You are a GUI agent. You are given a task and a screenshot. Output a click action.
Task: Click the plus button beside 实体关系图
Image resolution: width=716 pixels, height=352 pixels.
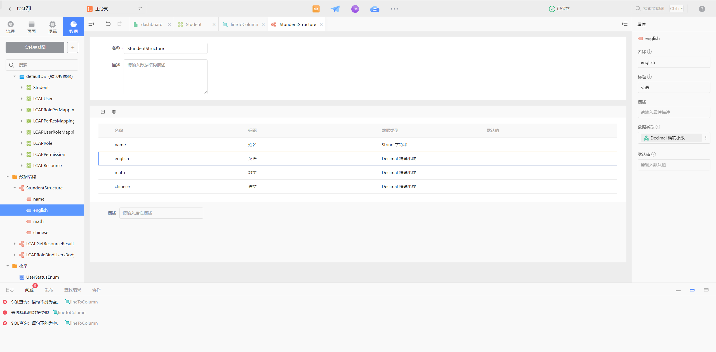pos(73,47)
